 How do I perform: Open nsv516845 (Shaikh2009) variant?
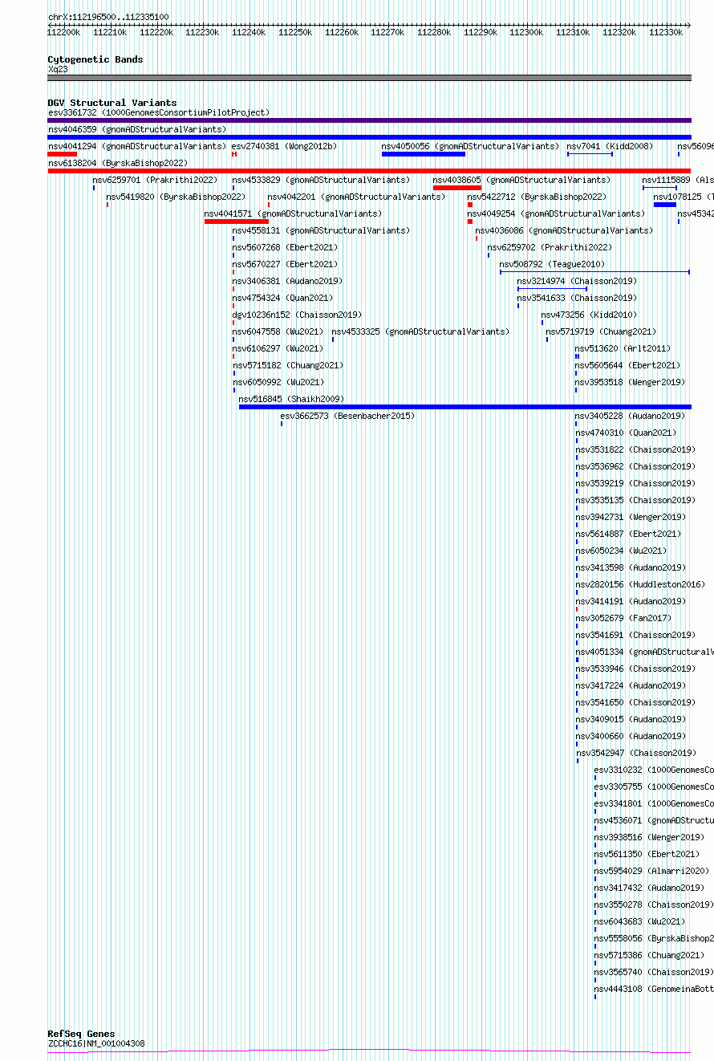291,400
